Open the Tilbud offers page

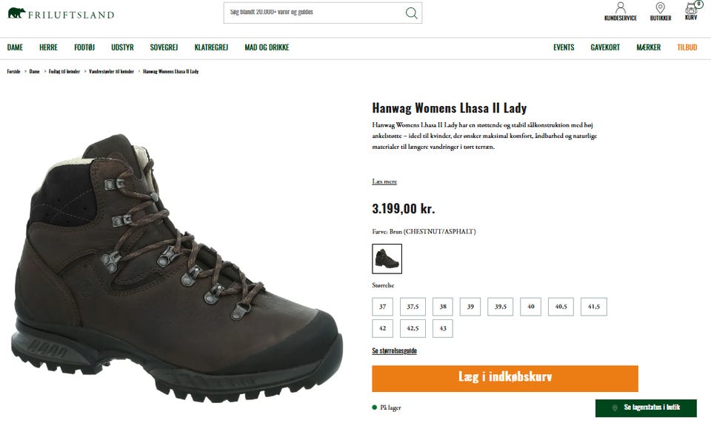click(687, 47)
